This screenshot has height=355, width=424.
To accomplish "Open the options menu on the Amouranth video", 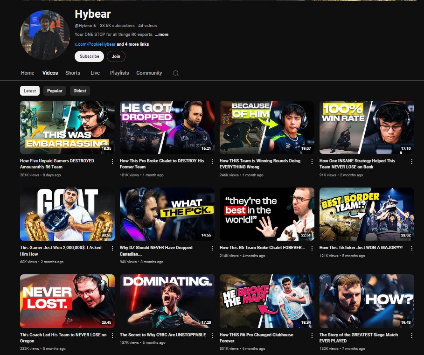I will coord(111,161).
